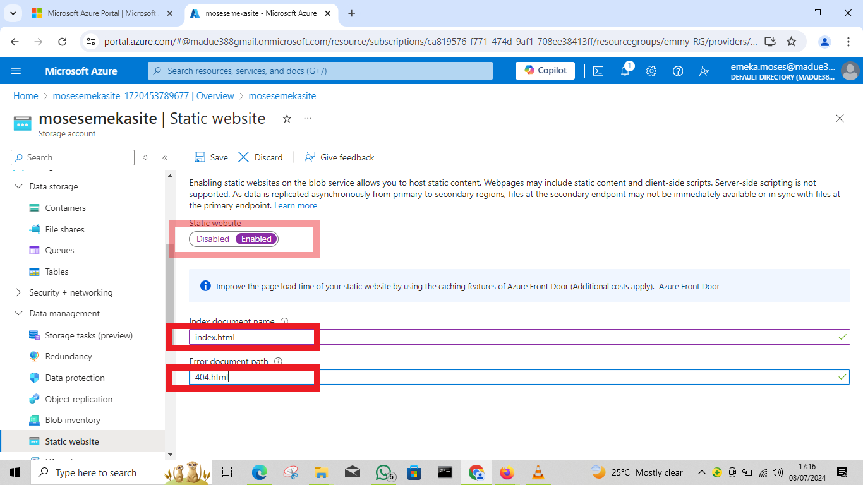
Task: Click info icon beside Error document path
Action: point(278,361)
